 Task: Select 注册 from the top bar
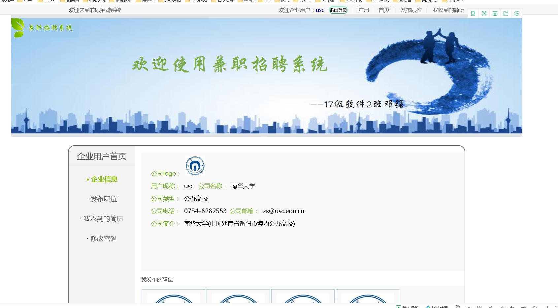pyautogui.click(x=363, y=10)
